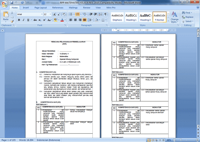Viewport: 200px width, 142px height.
Task: Activate the Format Painter brush
Action: coord(12,21)
